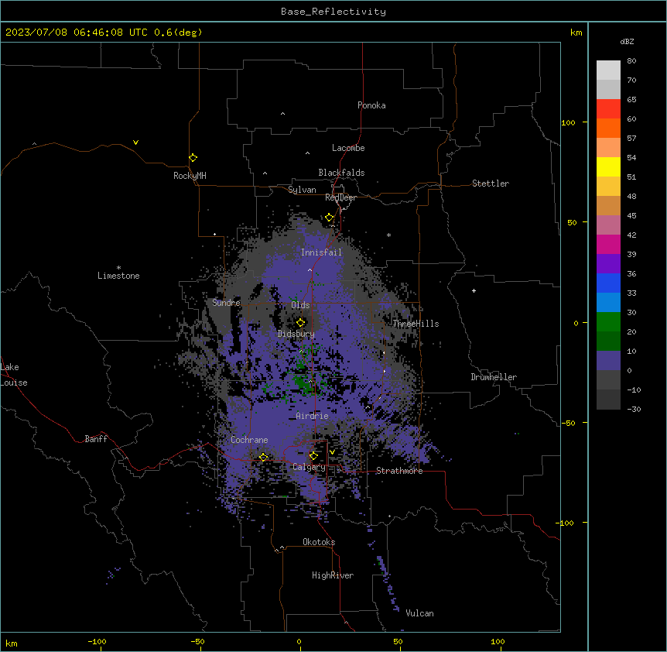Click the Strathmore city label

coord(399,471)
